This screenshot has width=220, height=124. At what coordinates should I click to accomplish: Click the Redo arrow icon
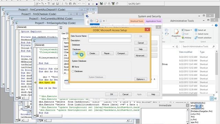coord(83,4)
